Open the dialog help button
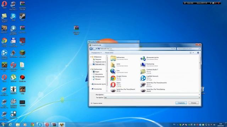 click(198, 53)
